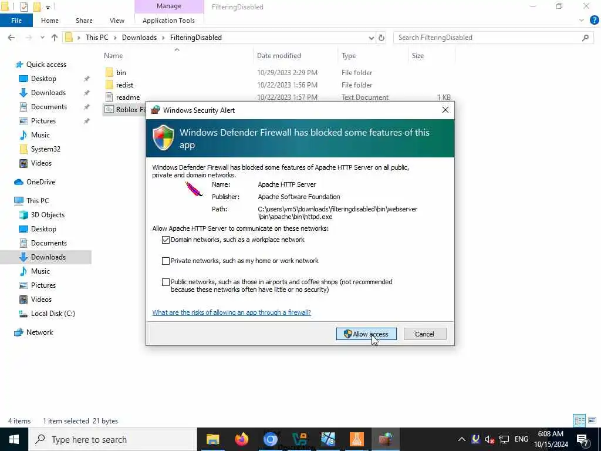Open the blue circular browser taskbar icon
601x451 pixels.
(x=270, y=439)
